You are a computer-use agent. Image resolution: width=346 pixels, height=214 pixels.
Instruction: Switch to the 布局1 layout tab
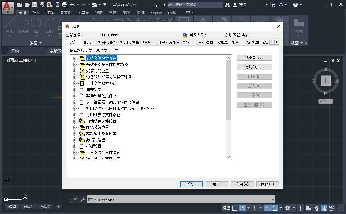pyautogui.click(x=28, y=207)
